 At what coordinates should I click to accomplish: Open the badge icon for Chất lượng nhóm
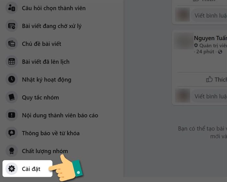click(x=12, y=151)
